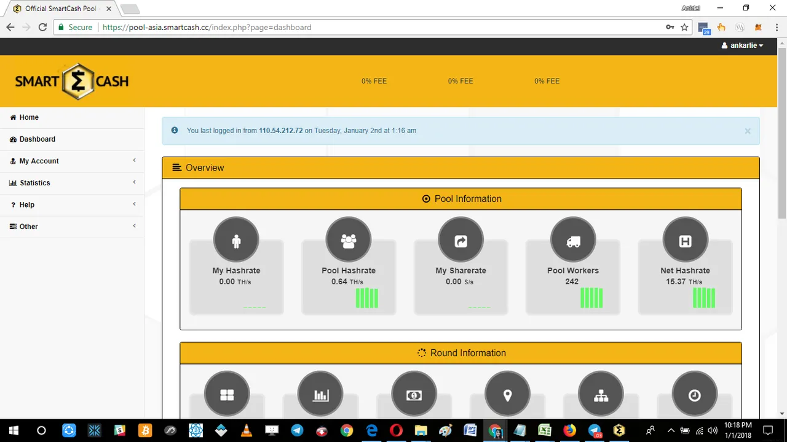
Task: Click the clock icon in Round Information
Action: point(695,394)
